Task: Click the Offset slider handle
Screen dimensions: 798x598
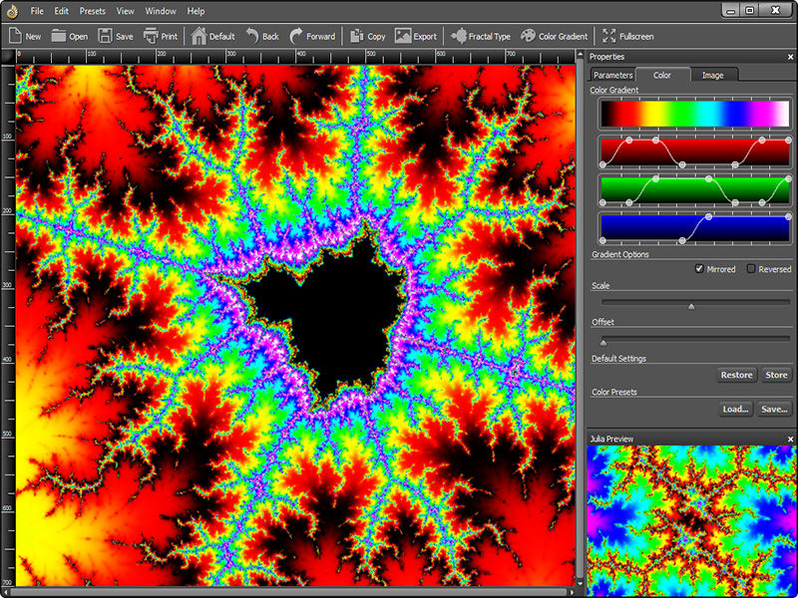Action: tap(603, 342)
